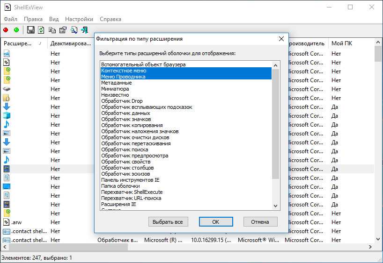Select the Обработчик поиска list entry
Screen dimensions: 383x263
pos(186,149)
